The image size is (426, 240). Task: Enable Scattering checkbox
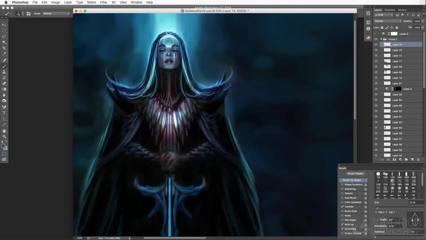[342, 189]
